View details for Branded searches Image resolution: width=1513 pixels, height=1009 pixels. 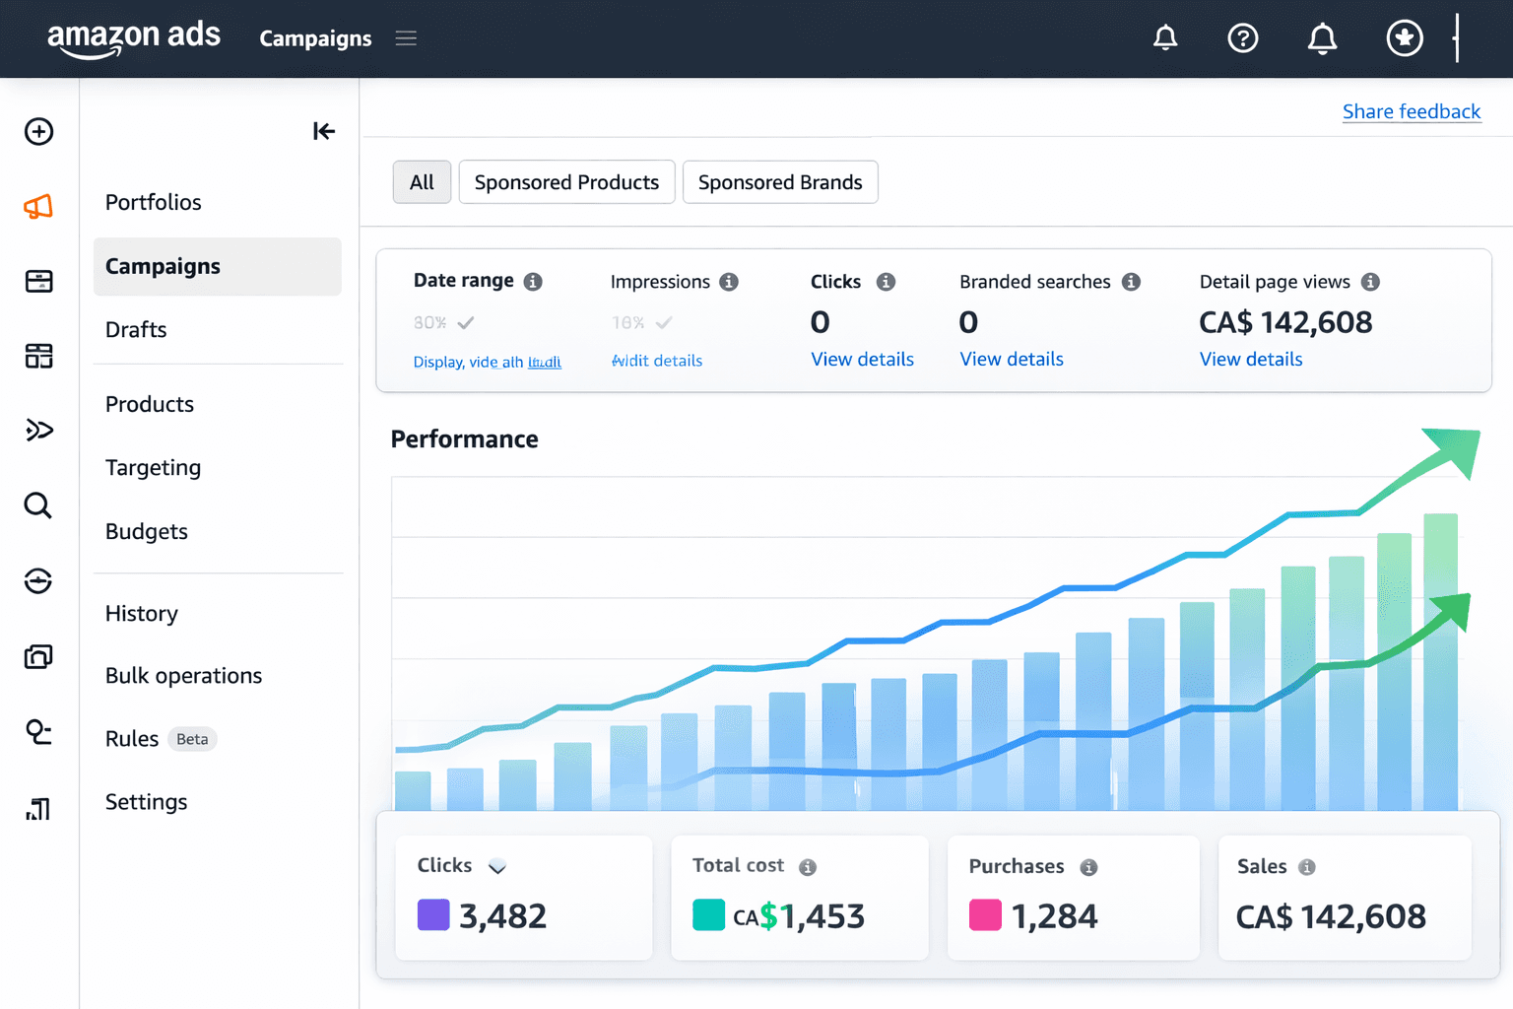[x=1011, y=359]
